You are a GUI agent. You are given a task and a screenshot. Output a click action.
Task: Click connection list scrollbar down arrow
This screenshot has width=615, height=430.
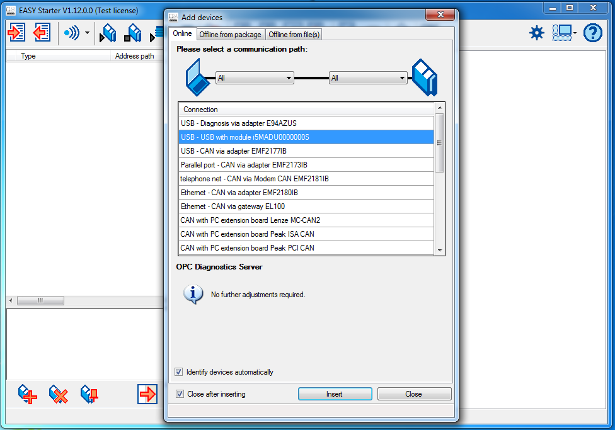[x=440, y=250]
